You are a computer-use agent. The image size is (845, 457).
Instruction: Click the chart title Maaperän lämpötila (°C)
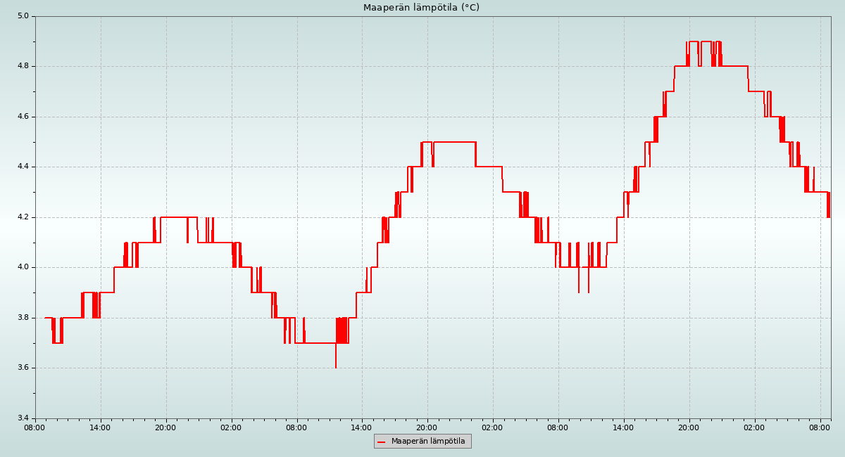click(421, 8)
